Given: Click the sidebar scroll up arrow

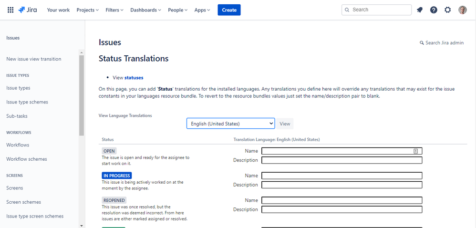Looking at the screenshot, I should pos(82,52).
